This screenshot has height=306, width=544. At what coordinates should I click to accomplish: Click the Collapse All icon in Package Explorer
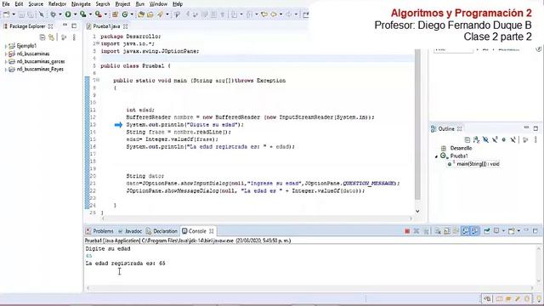[x=42, y=37]
